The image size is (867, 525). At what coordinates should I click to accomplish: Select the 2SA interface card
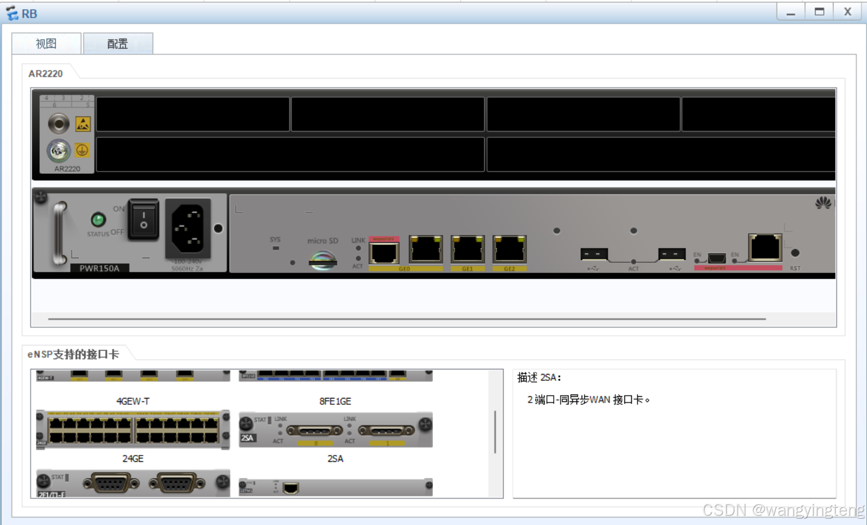click(336, 430)
